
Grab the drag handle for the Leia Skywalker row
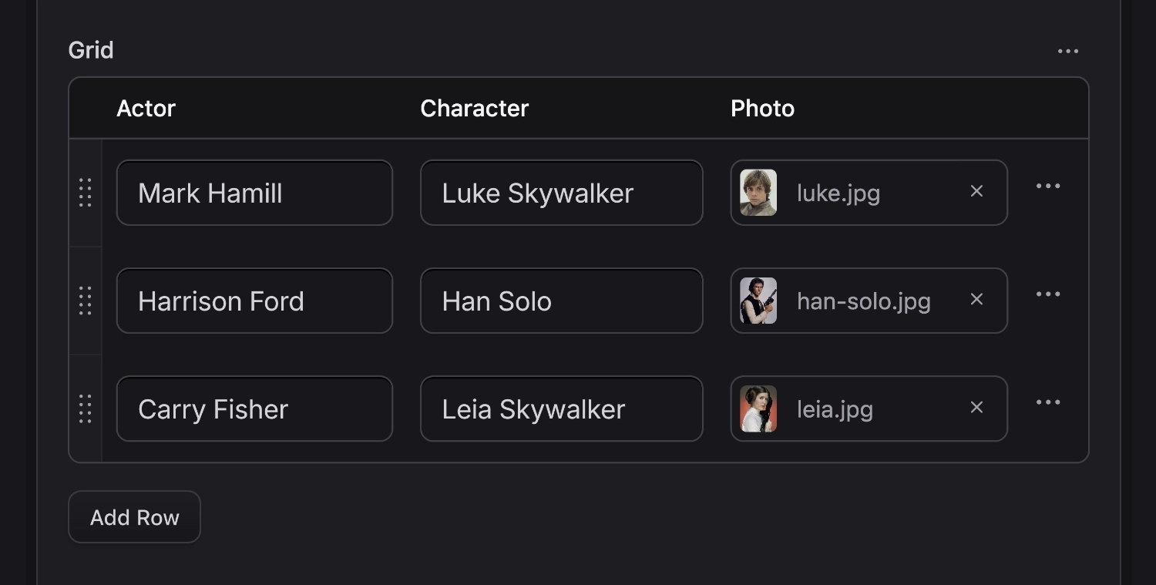coord(86,409)
